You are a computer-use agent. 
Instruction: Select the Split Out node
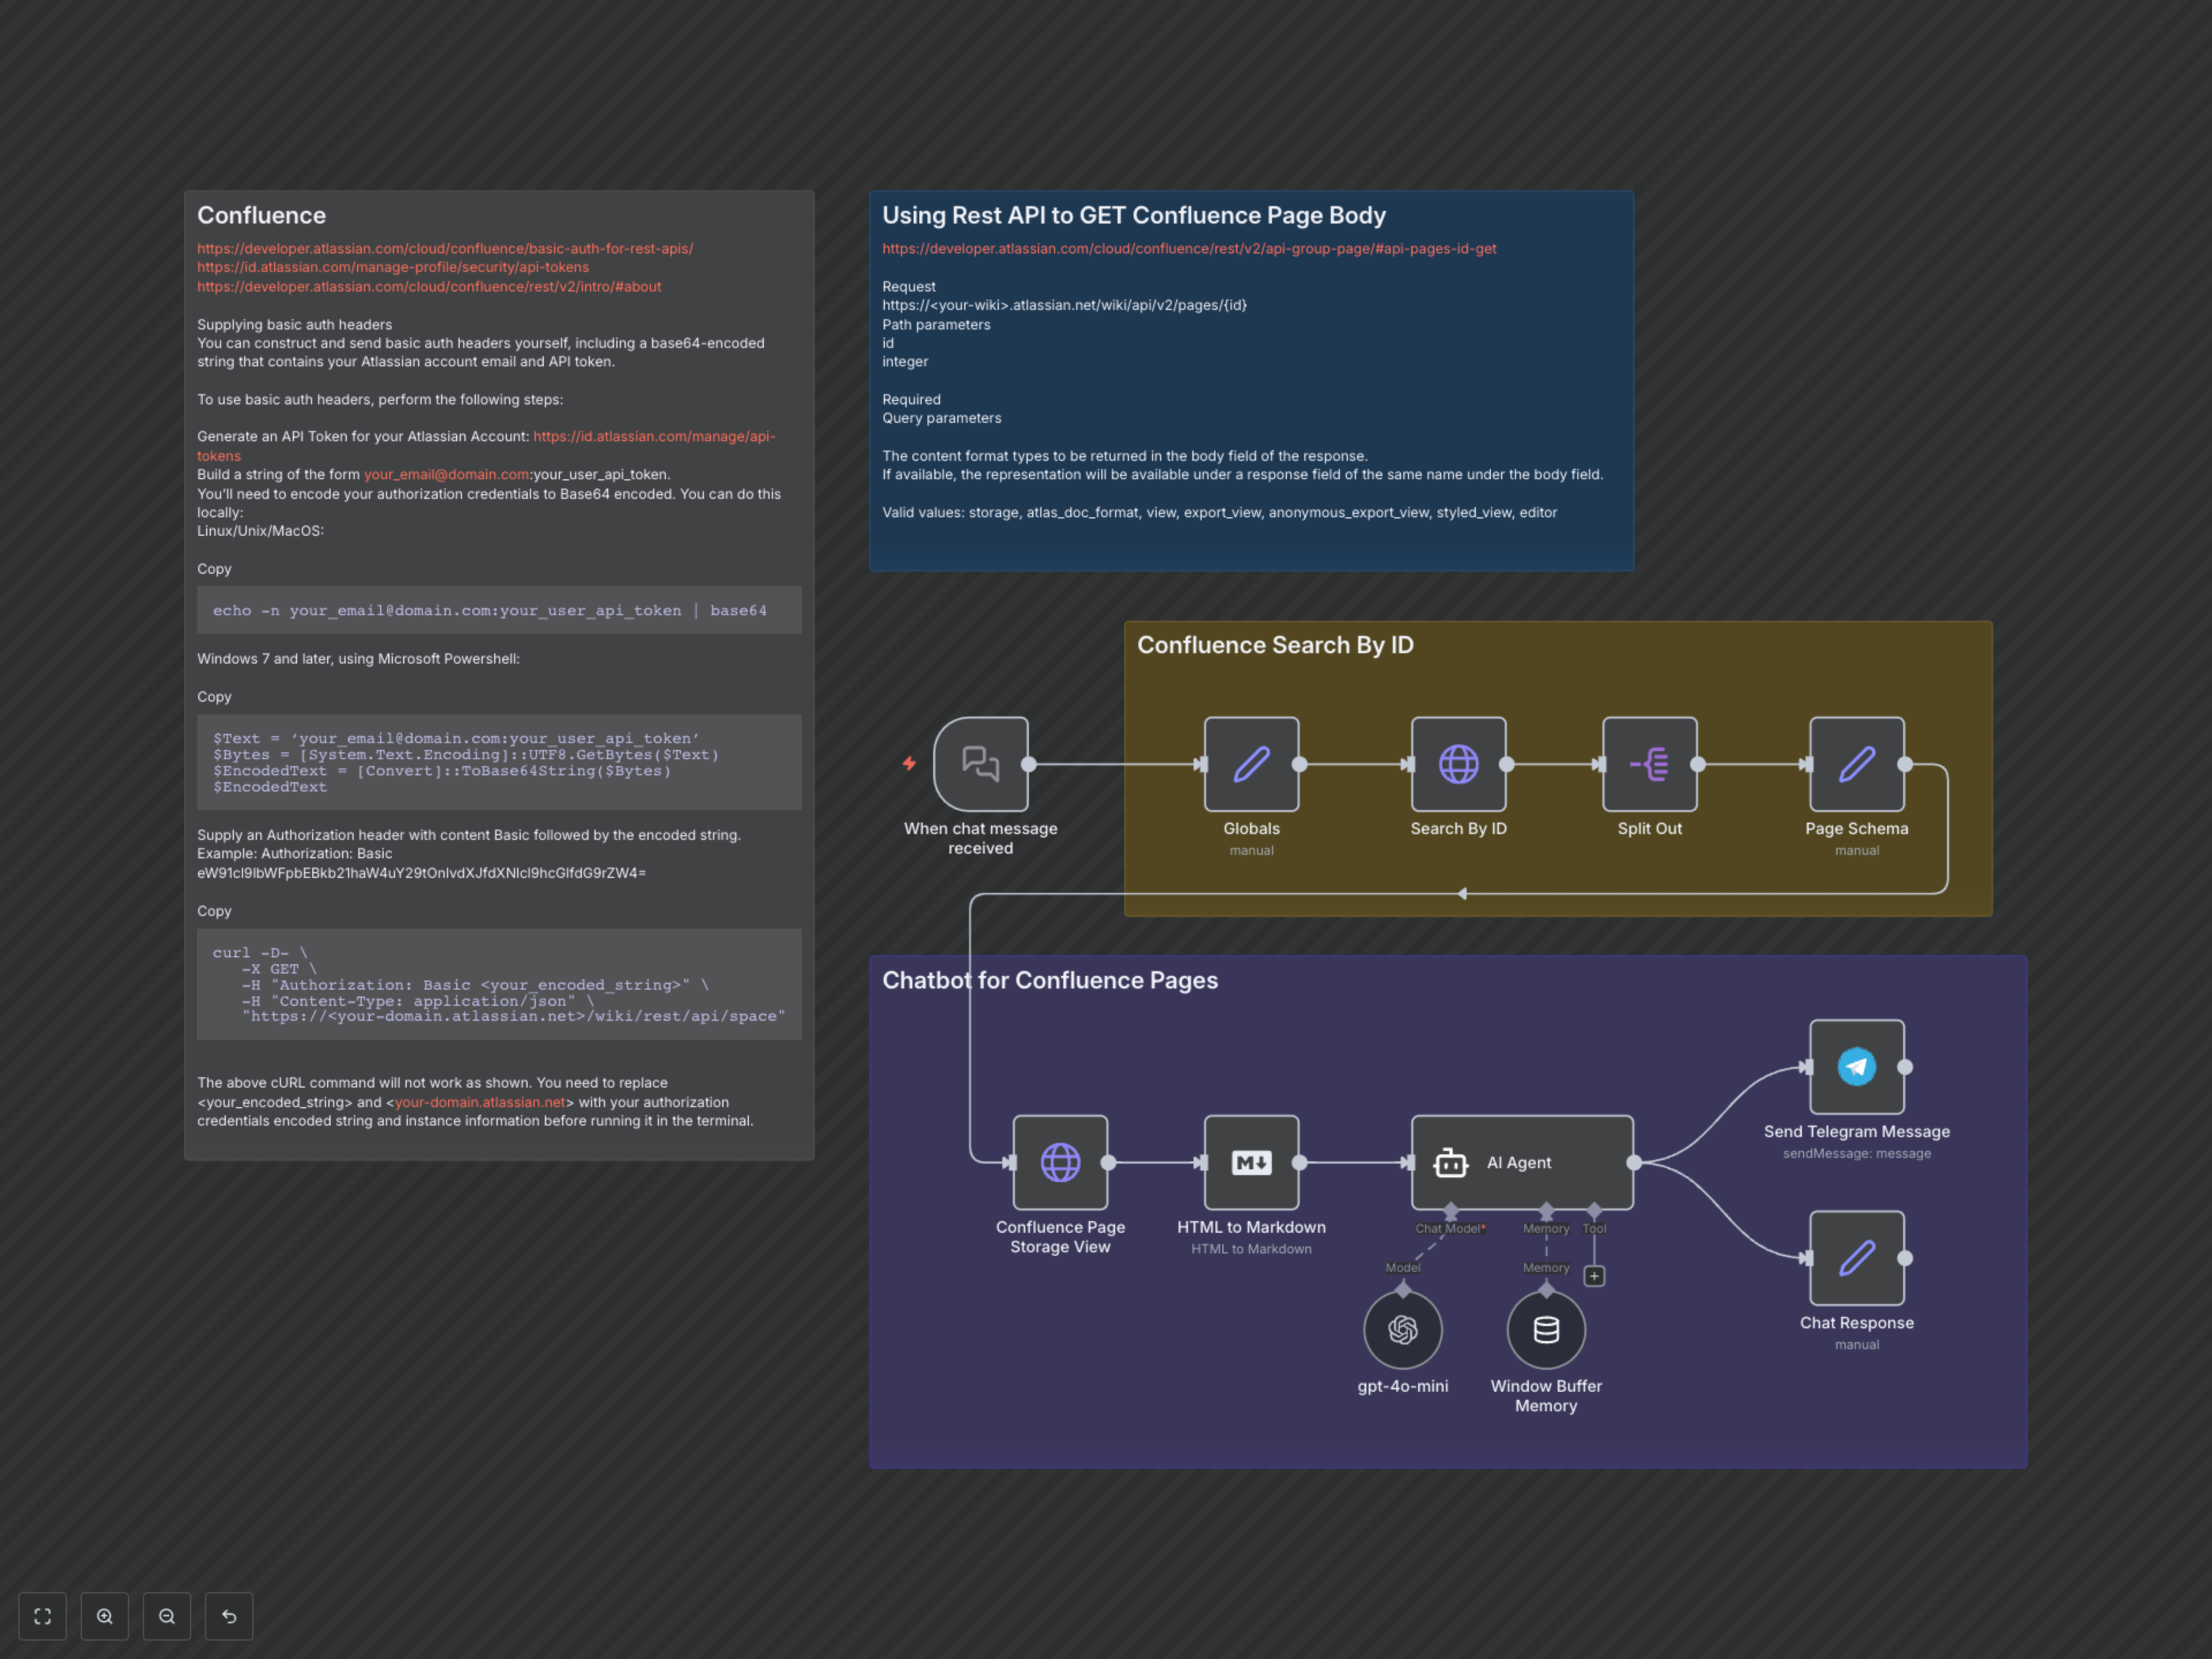point(1649,764)
